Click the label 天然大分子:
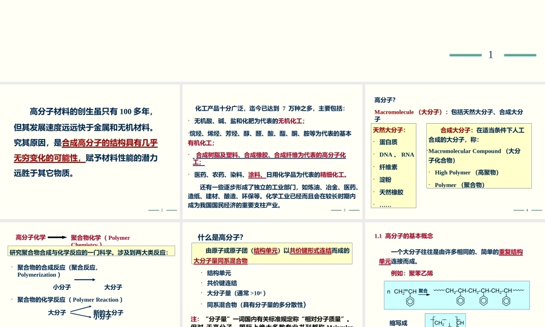This screenshot has height=327, width=545. tap(389, 130)
